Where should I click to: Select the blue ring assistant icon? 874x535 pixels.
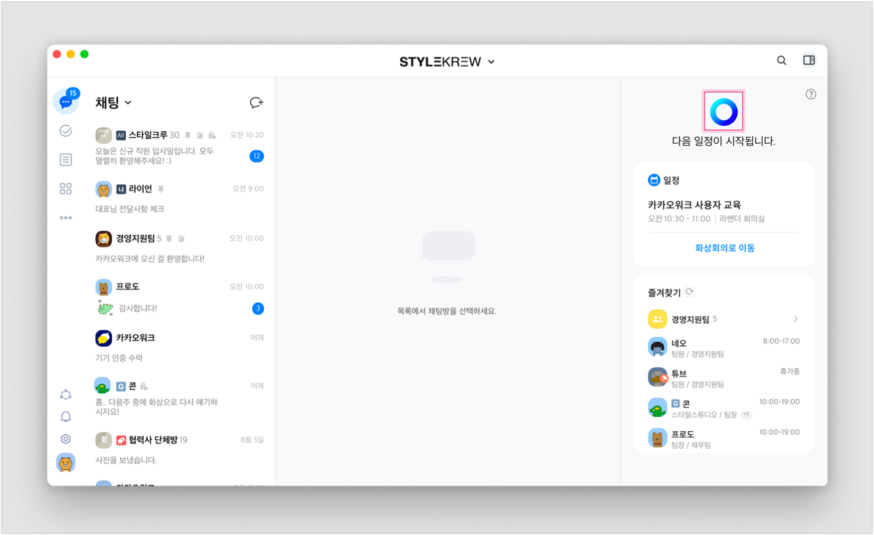723,111
